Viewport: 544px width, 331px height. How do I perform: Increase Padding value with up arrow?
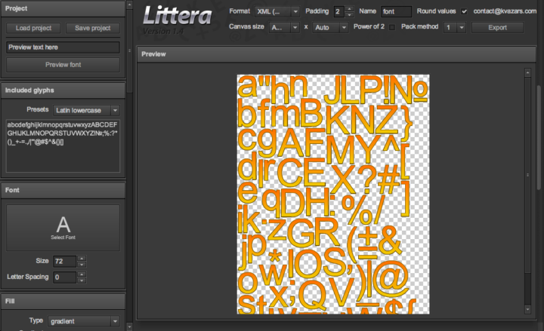click(x=349, y=8)
